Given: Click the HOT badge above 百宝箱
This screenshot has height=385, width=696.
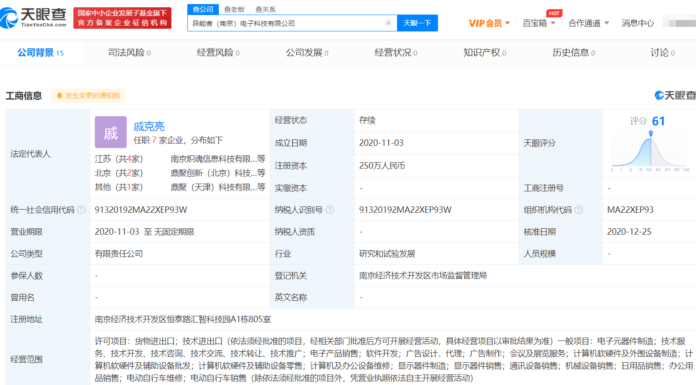Looking at the screenshot, I should (x=554, y=13).
